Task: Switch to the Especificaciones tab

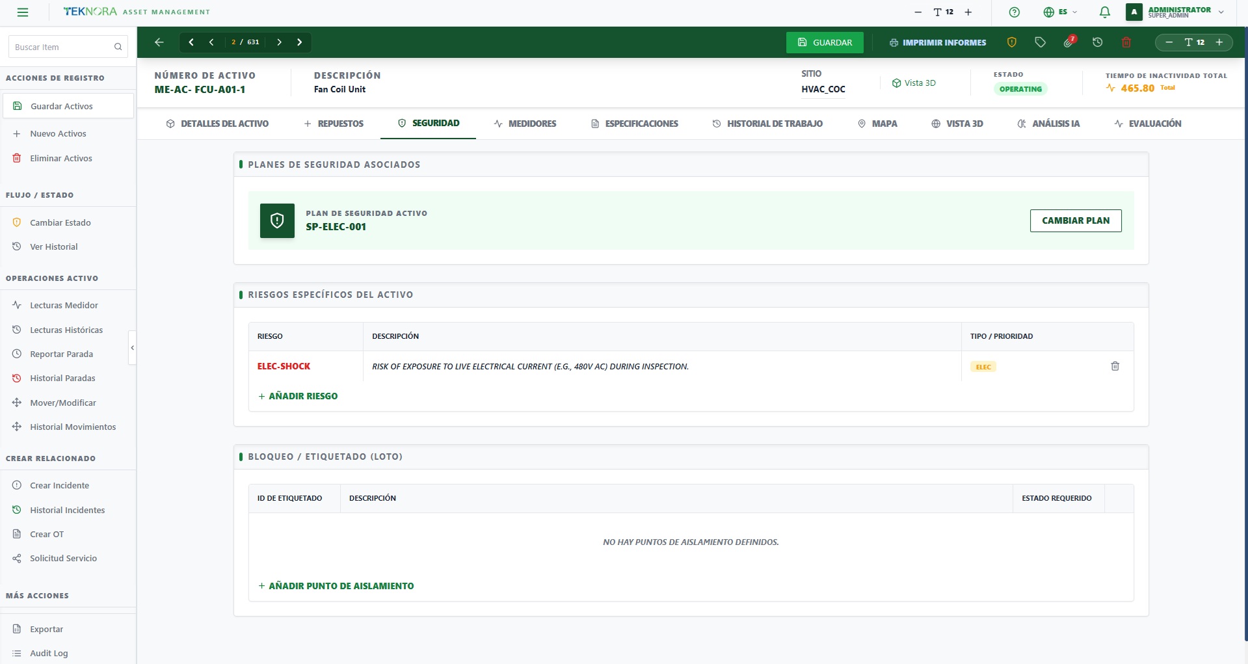Action: click(x=635, y=124)
